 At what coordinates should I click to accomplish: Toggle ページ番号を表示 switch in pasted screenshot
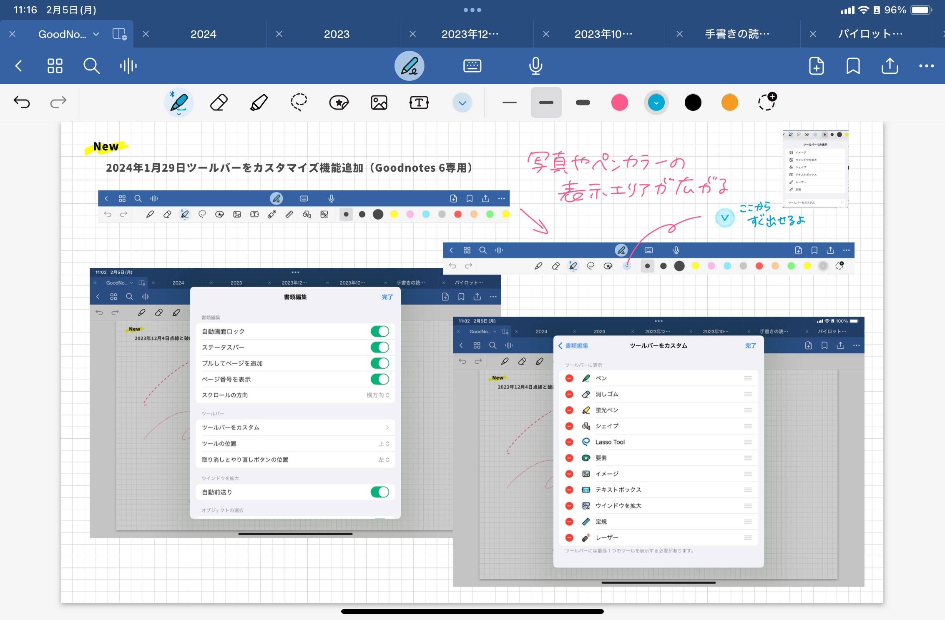(380, 379)
